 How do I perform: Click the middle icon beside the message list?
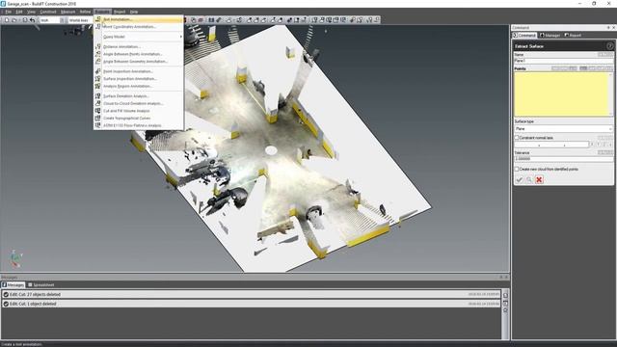click(505, 303)
